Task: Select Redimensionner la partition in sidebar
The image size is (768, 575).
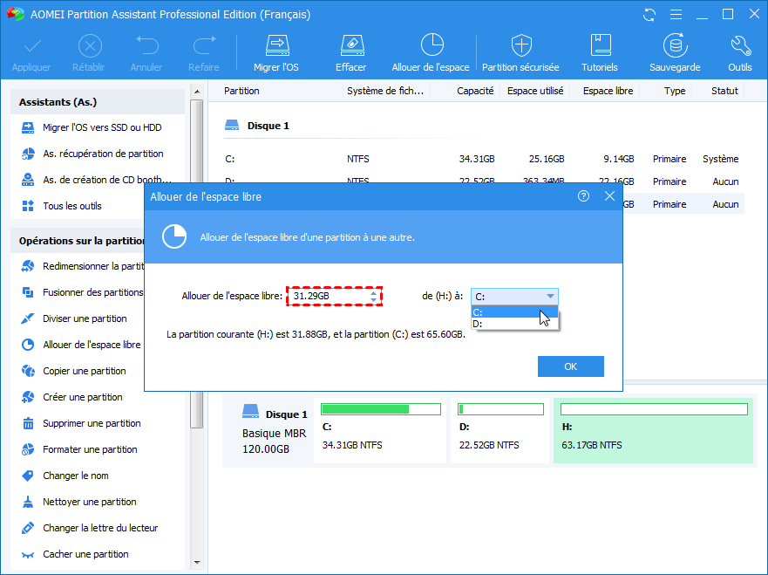Action: [x=81, y=266]
